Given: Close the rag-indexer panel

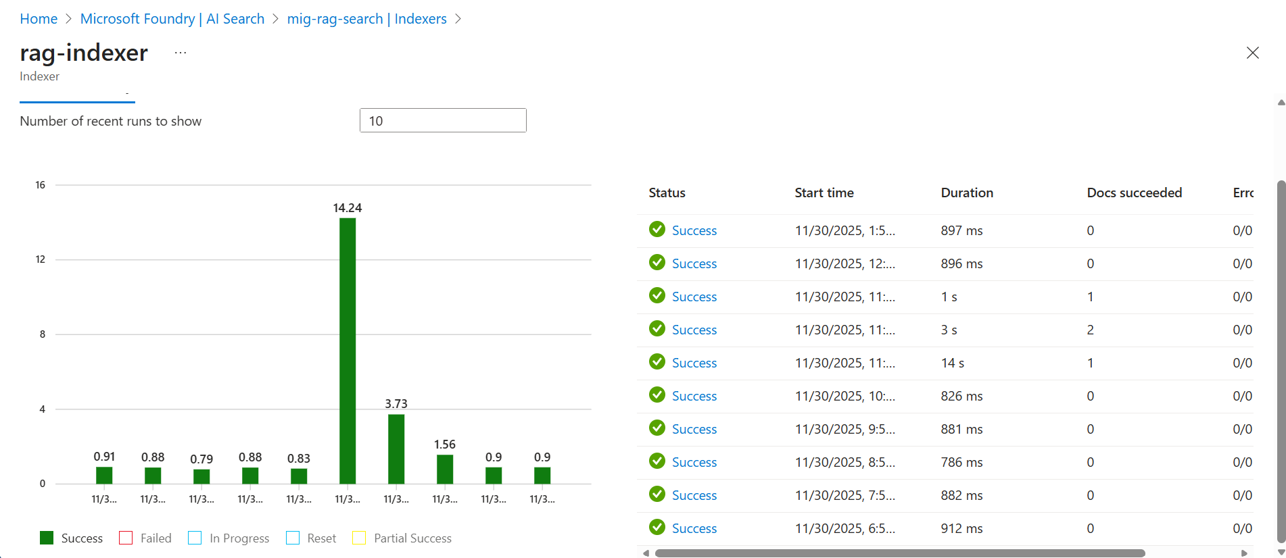Looking at the screenshot, I should pyautogui.click(x=1252, y=53).
